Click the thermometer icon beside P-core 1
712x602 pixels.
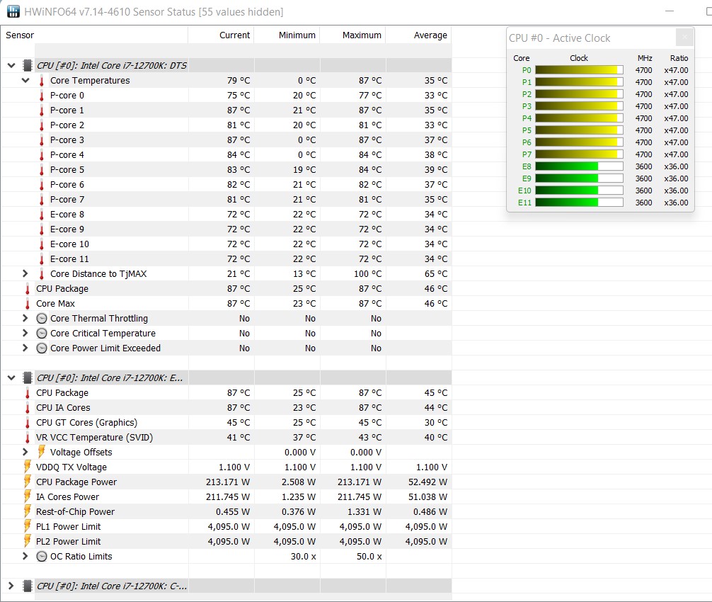[41, 110]
